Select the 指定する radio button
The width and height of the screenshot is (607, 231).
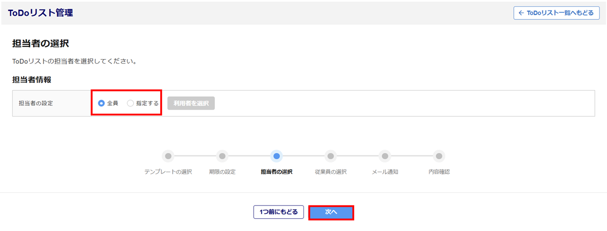[x=130, y=103]
